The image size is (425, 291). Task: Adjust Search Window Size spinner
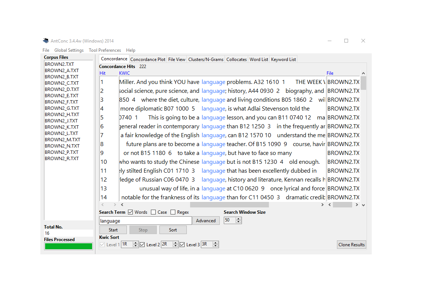click(238, 220)
